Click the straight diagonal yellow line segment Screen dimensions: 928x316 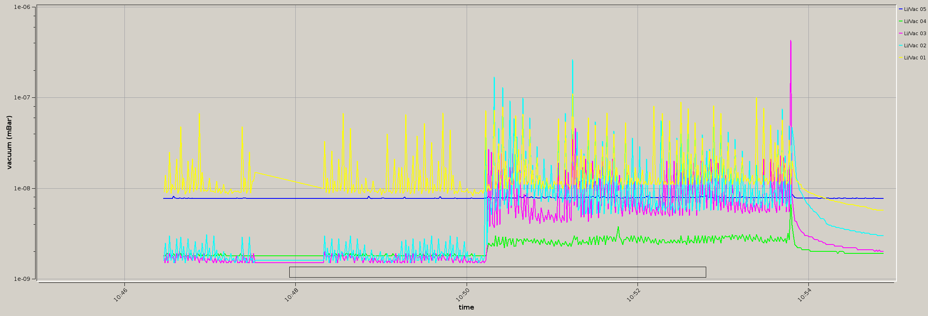(289, 180)
